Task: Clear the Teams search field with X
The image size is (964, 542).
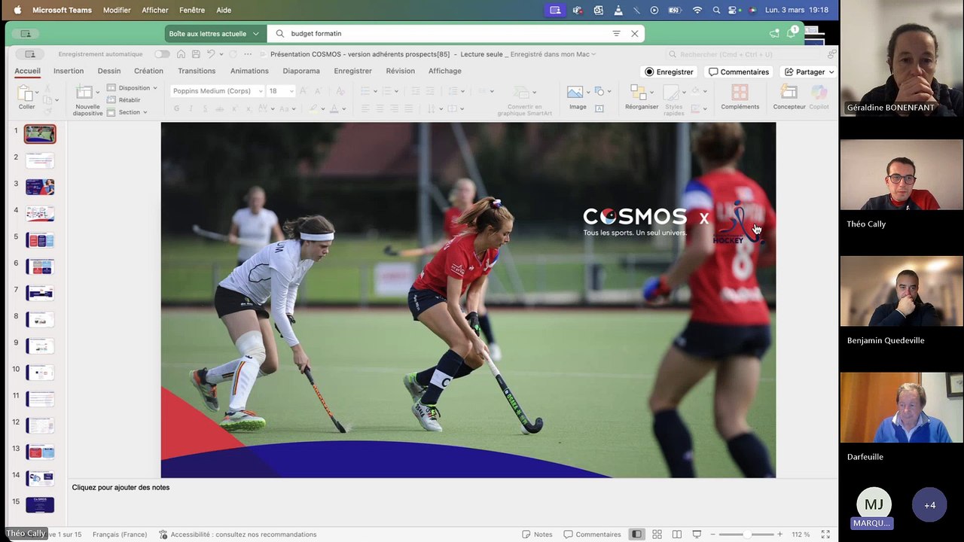Action: tap(635, 34)
